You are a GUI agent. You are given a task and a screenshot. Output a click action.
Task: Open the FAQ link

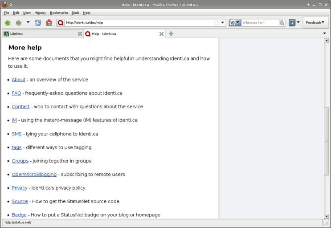click(16, 94)
